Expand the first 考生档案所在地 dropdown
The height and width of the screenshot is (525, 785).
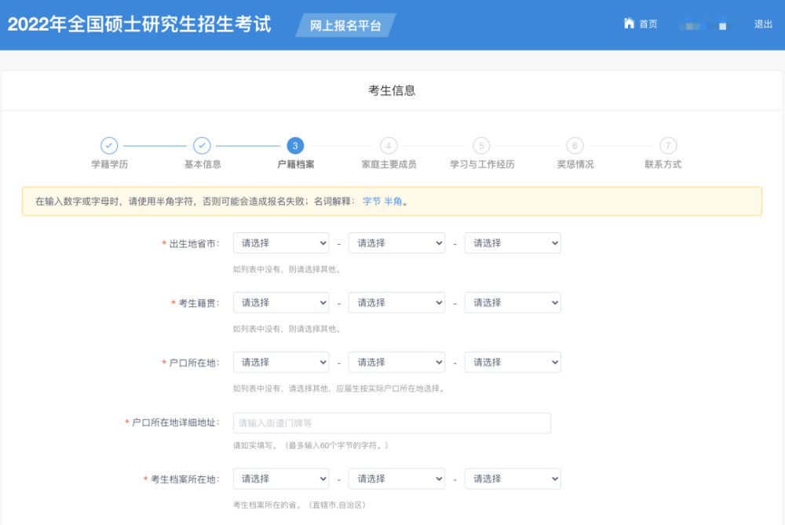pyautogui.click(x=281, y=479)
